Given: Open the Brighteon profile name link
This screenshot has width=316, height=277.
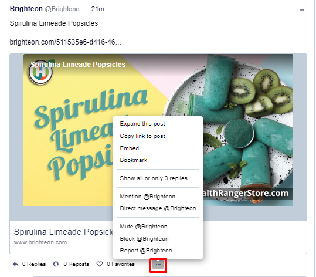Looking at the screenshot, I should tap(26, 9).
